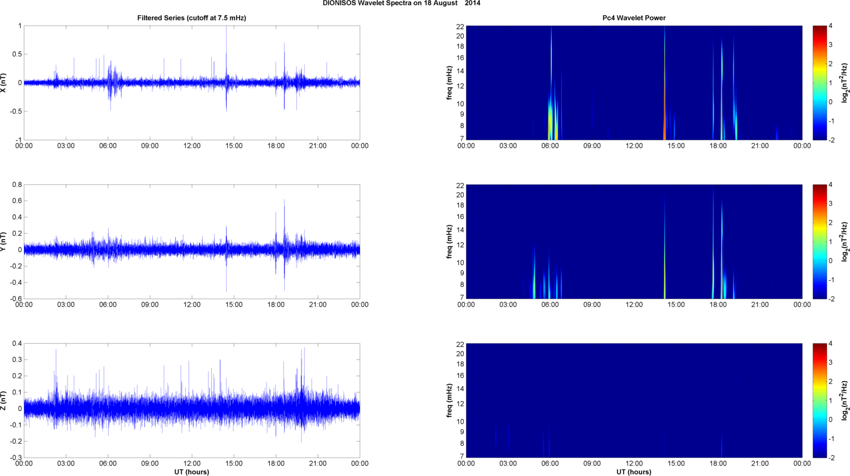Click 'freq (mHz)' label of Z wavelet spectrogram
The height and width of the screenshot is (476, 850).
pos(449,401)
